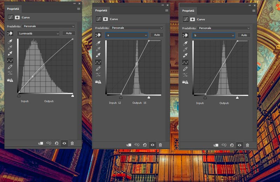Collapse the channel b panel with double arrows
Image resolution: width=280 pixels, height=182 pixels.
pos(250,5)
